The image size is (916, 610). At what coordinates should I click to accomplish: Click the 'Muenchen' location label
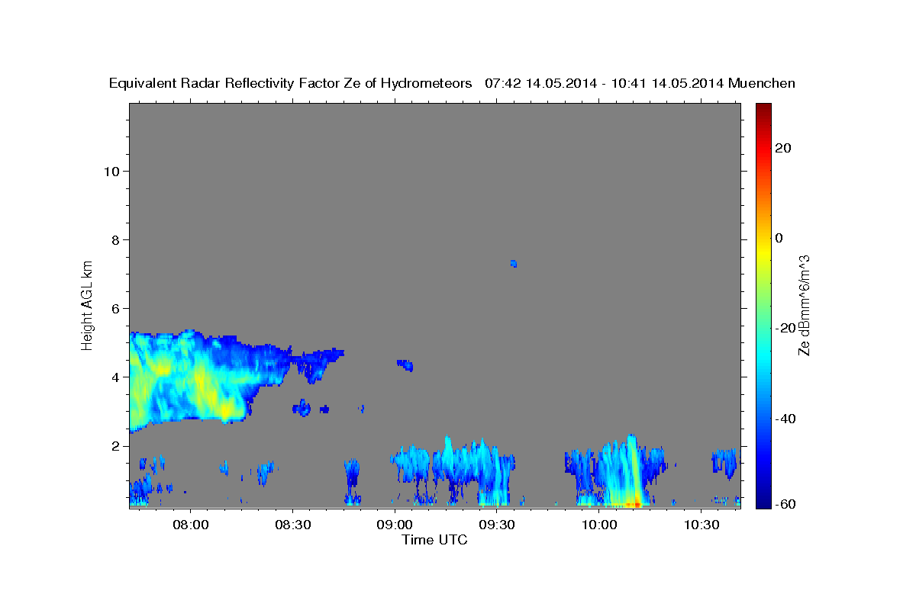click(763, 84)
